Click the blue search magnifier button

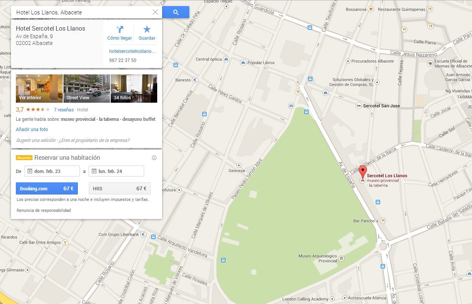176,12
